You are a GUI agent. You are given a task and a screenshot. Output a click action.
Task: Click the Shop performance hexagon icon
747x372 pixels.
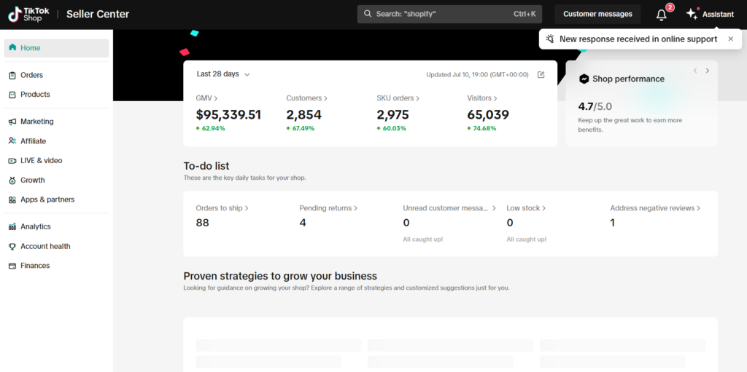(x=584, y=79)
